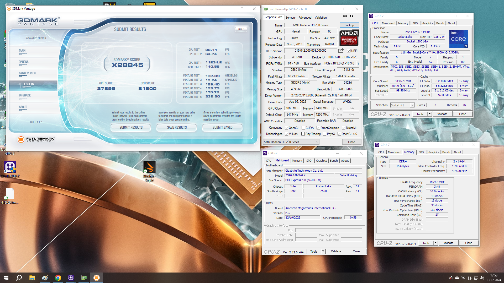This screenshot has height=283, width=504.
Task: Click the SUBMIT SAVED button
Action: (223, 128)
